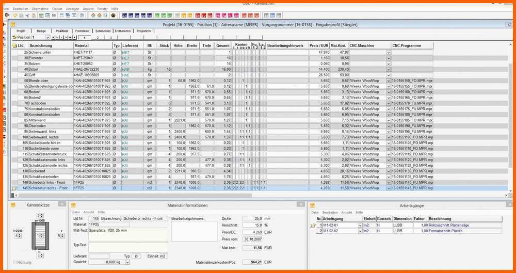Image resolution: width=516 pixels, height=273 pixels.
Task: Click the horizontal scrollbar below the parts table
Action: pyautogui.click(x=260, y=195)
